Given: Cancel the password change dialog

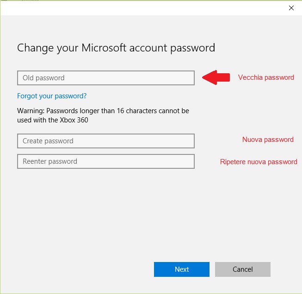Looking at the screenshot, I should pos(243,269).
